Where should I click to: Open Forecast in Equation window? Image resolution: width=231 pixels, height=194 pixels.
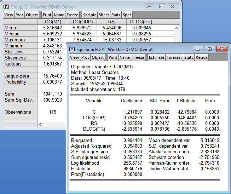pos(174,57)
